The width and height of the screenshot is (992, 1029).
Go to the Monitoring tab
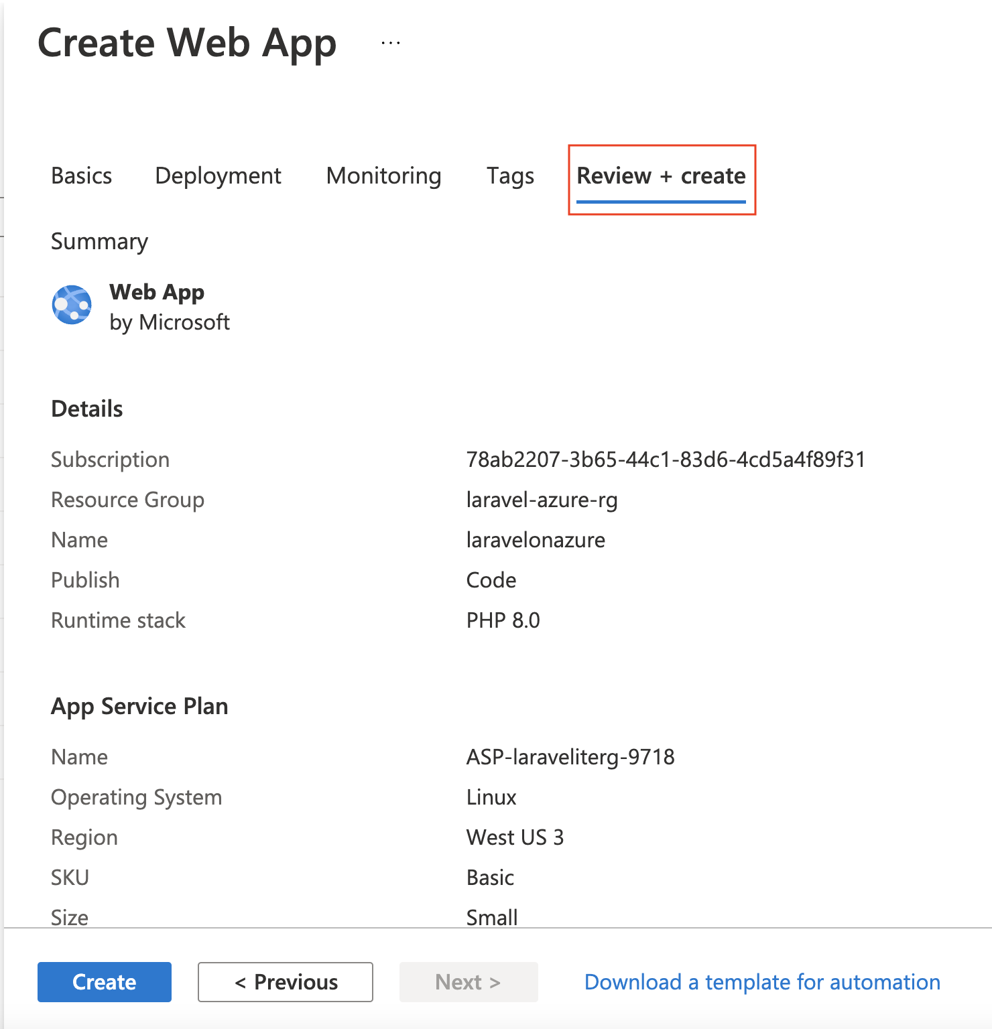point(383,176)
